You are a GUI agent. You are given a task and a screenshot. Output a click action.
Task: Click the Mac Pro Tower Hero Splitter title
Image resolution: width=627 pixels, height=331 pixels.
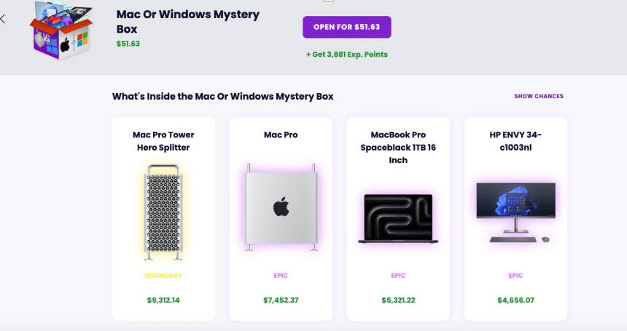pyautogui.click(x=163, y=141)
